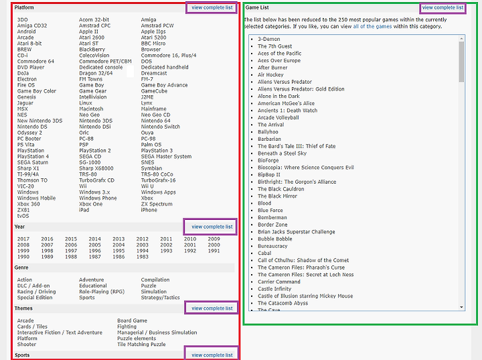Select the Compilation genre
482x360 pixels.
(155, 280)
